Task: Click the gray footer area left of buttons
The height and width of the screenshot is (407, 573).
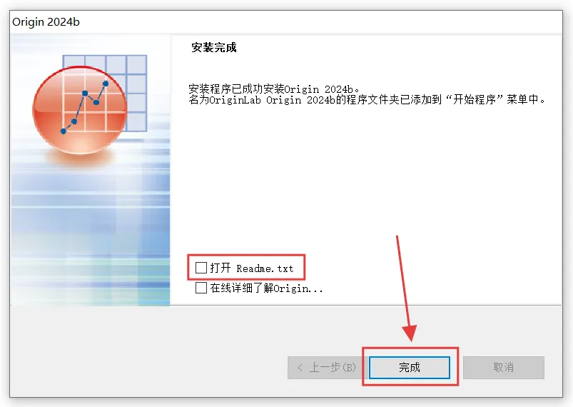Action: tap(146, 351)
